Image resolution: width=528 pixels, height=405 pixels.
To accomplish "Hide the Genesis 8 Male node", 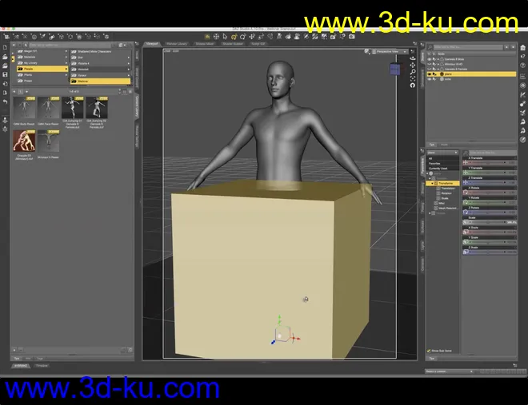I will coord(428,60).
